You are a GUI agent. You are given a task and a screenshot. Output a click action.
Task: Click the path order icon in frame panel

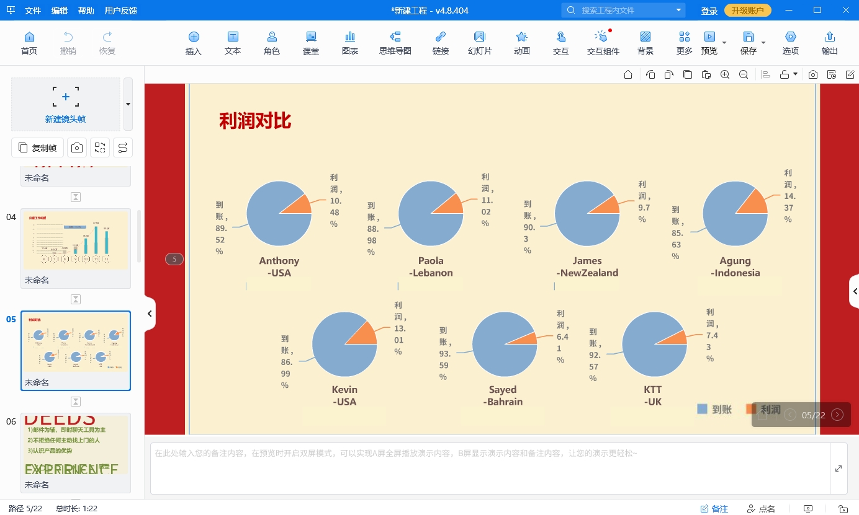coord(123,147)
